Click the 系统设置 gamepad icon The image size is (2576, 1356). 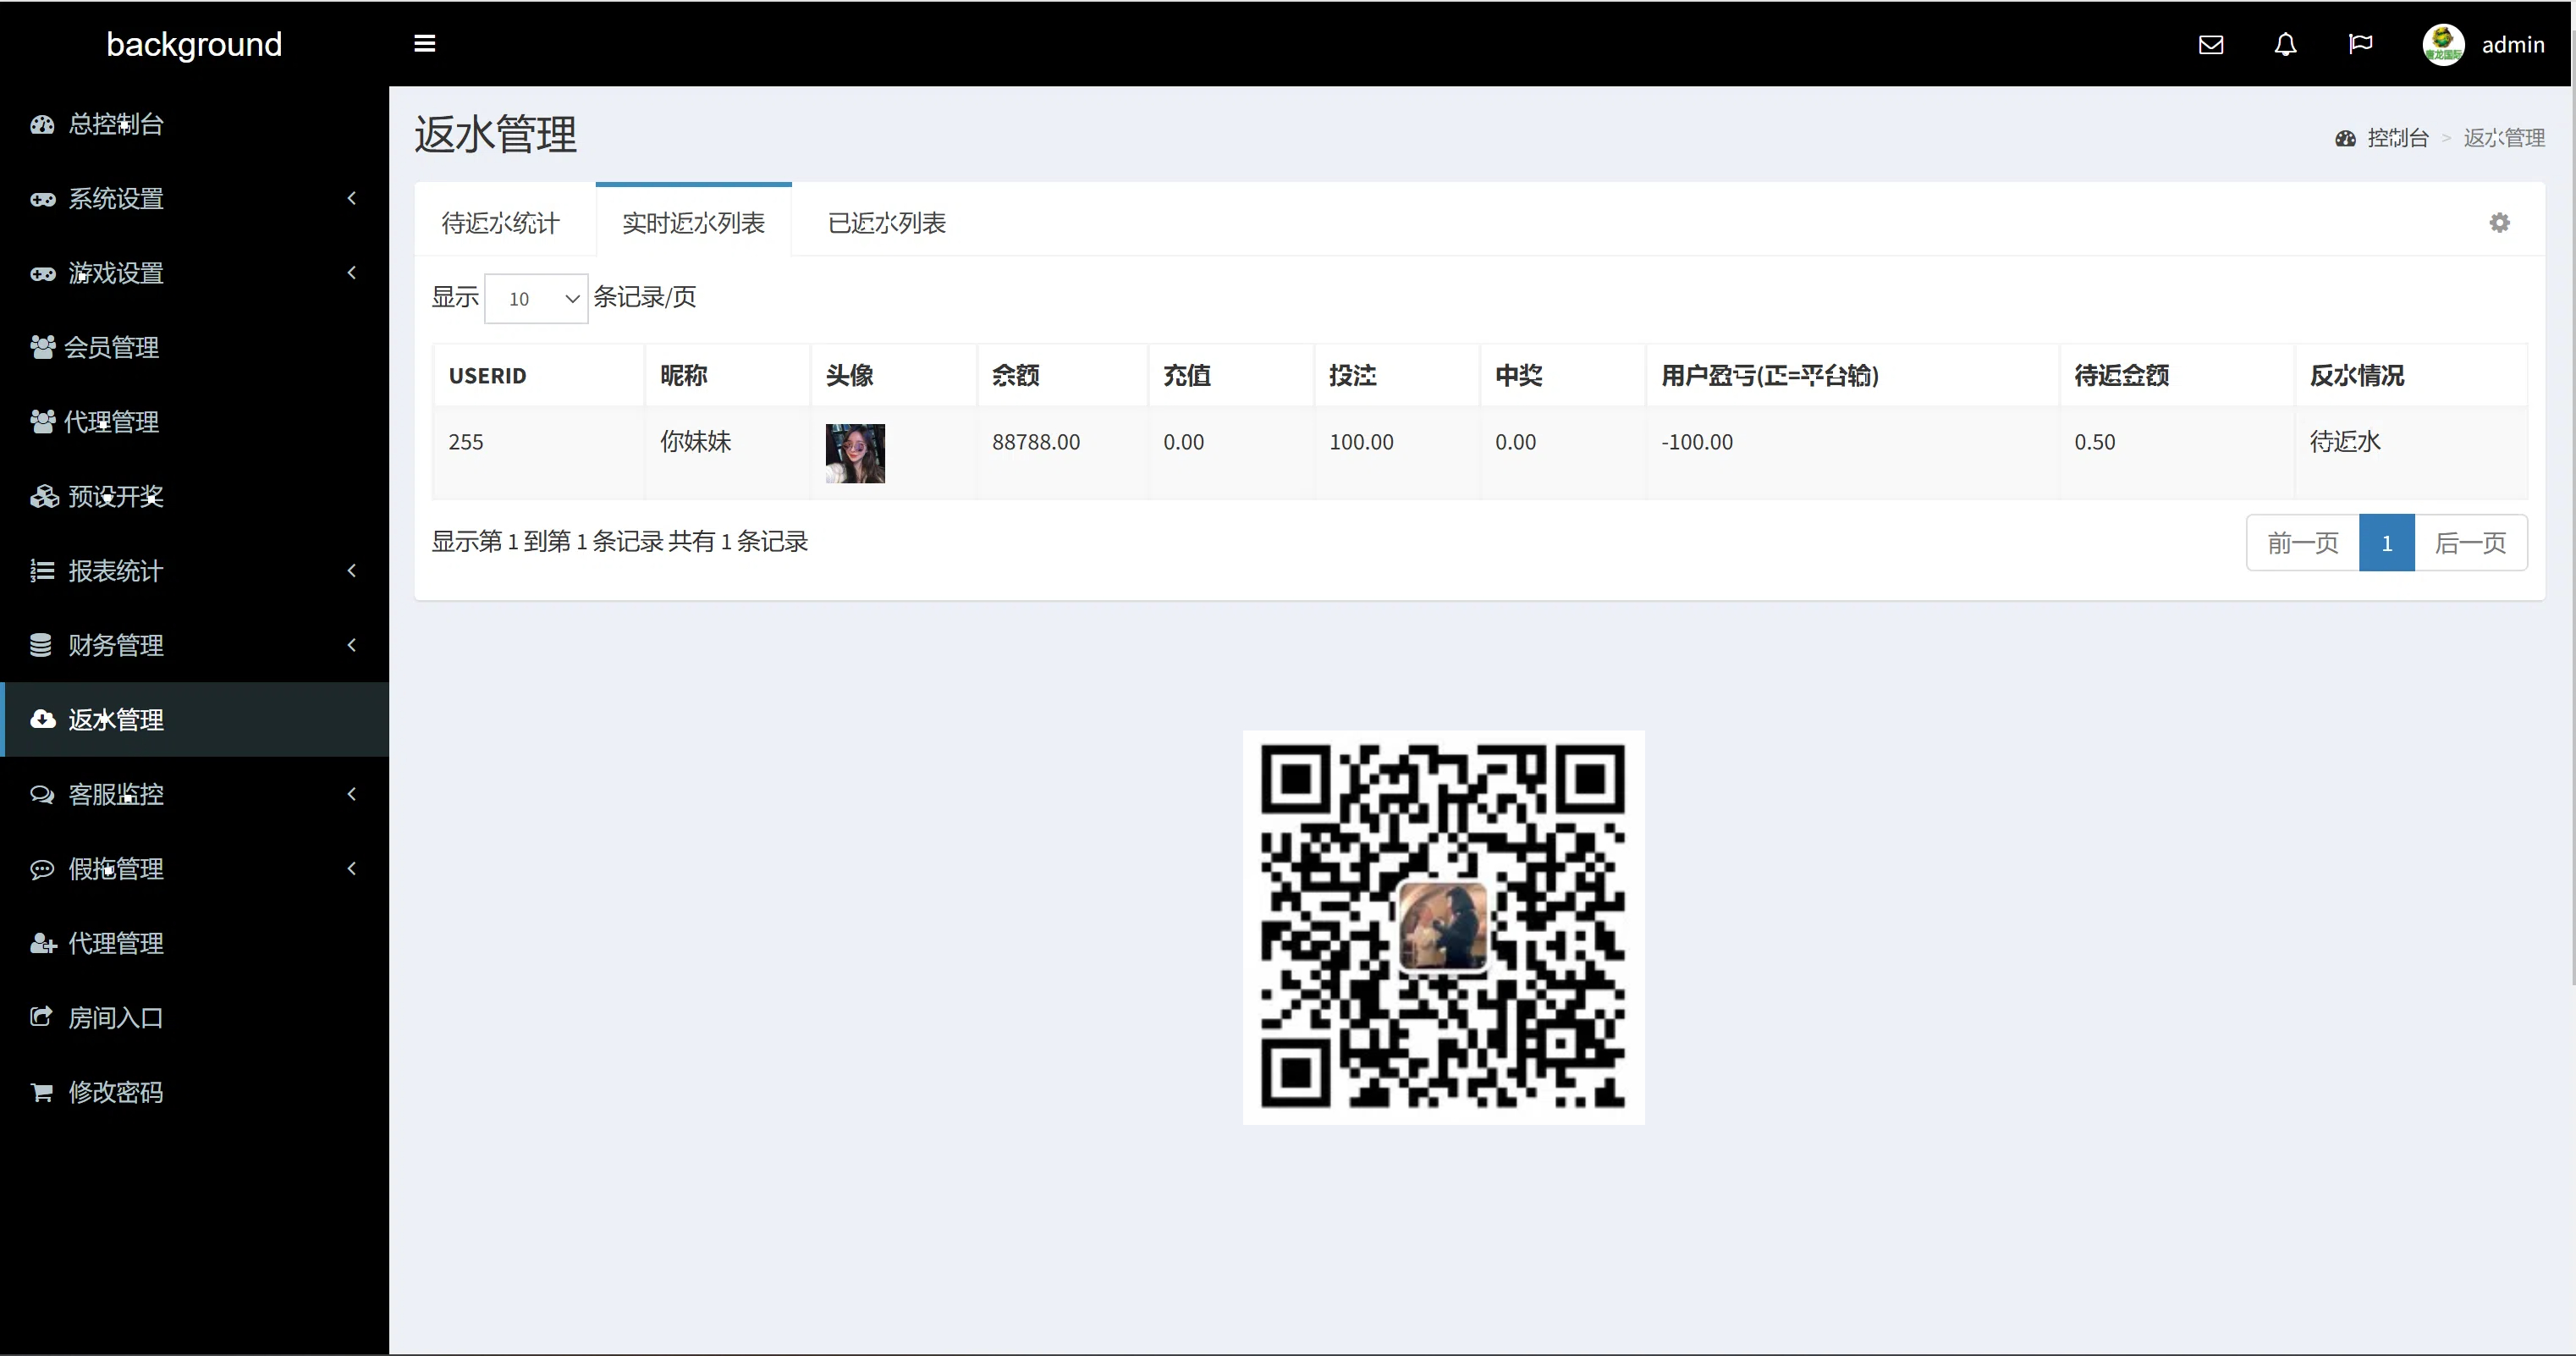click(42, 199)
